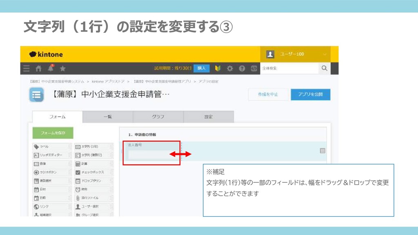418x235 pixels.
Task: Switch to the グラフ tab
Action: [x=158, y=117]
